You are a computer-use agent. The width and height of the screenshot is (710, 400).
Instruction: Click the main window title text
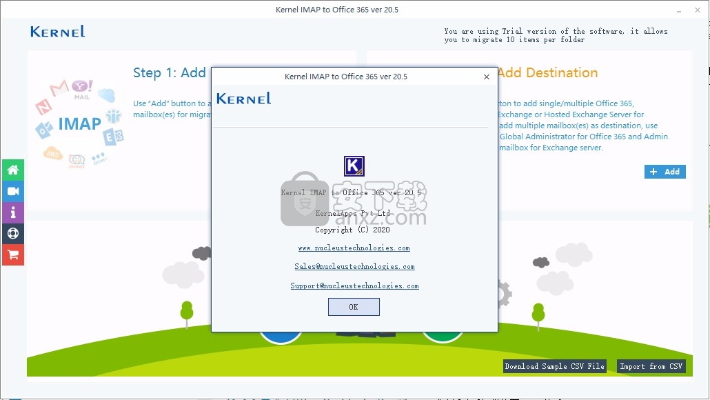point(337,10)
